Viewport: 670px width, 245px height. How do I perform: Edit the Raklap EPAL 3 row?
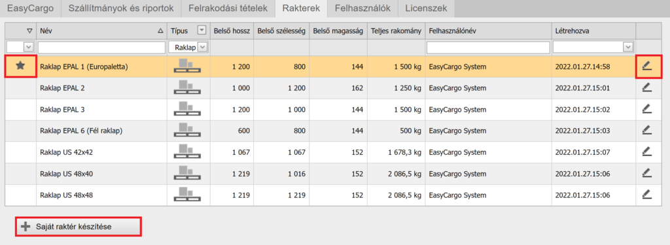pos(648,109)
